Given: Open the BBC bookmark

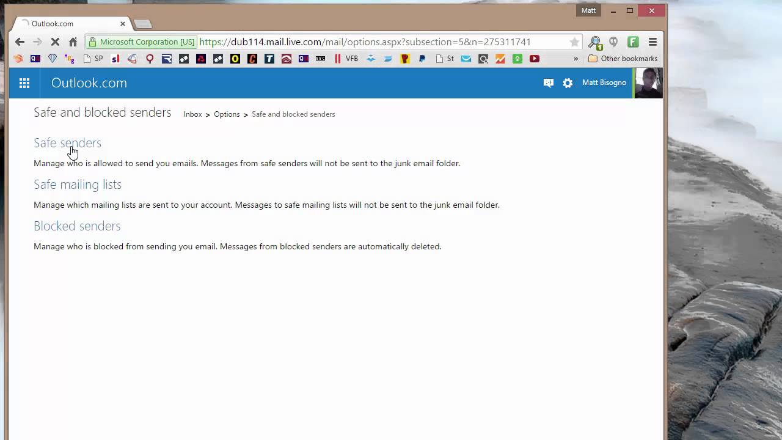Looking at the screenshot, I should tap(320, 59).
